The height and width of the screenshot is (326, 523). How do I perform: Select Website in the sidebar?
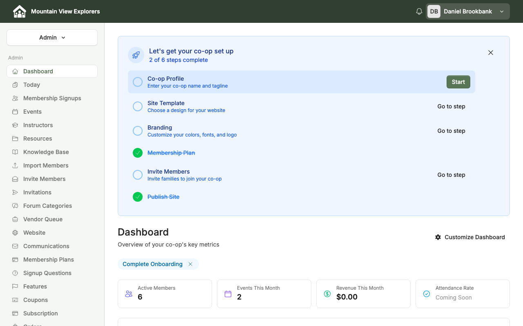[52, 233]
